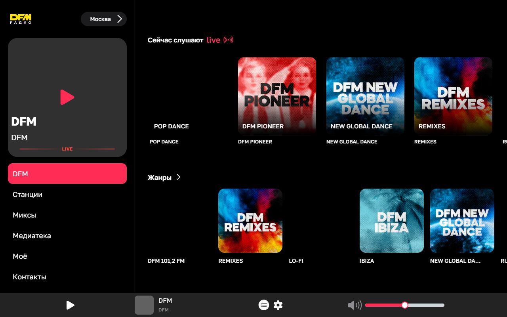The height and width of the screenshot is (317, 507).
Task: Play via bottom bar play button
Action: 70,305
